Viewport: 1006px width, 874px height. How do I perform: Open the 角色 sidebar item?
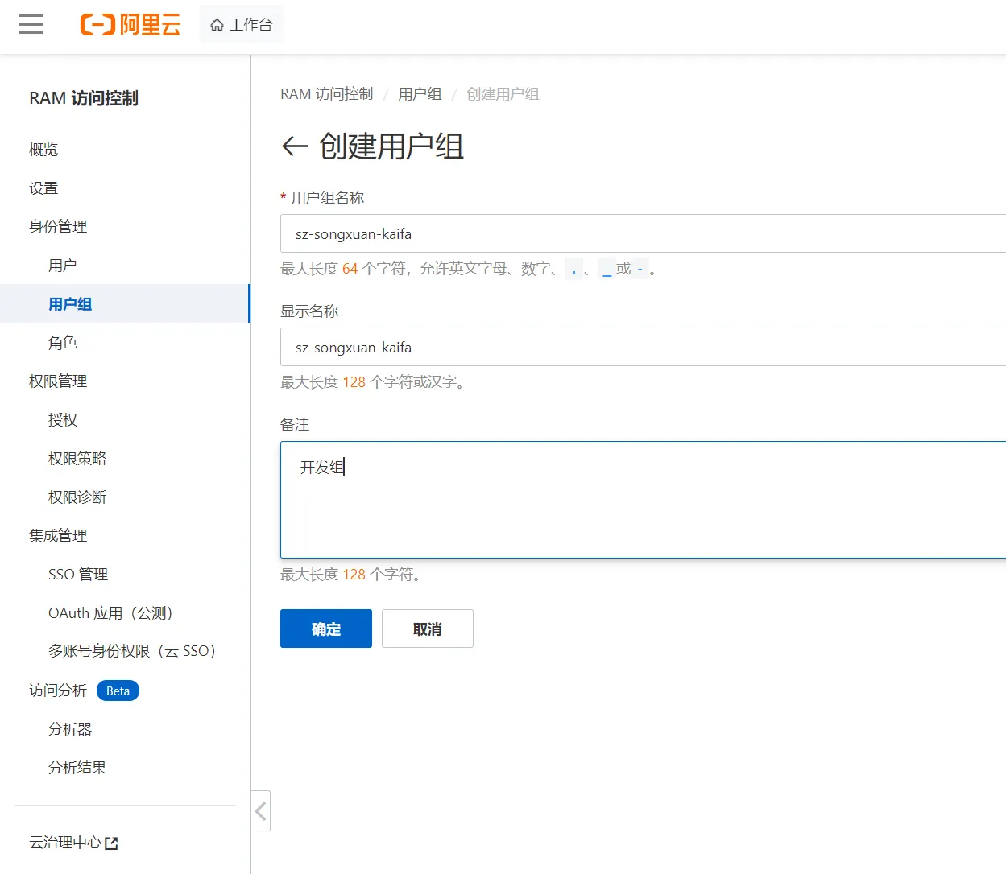click(63, 343)
